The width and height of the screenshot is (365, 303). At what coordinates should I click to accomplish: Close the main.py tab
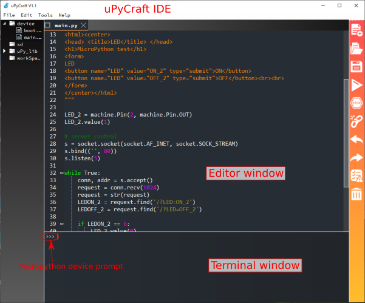(x=83, y=25)
